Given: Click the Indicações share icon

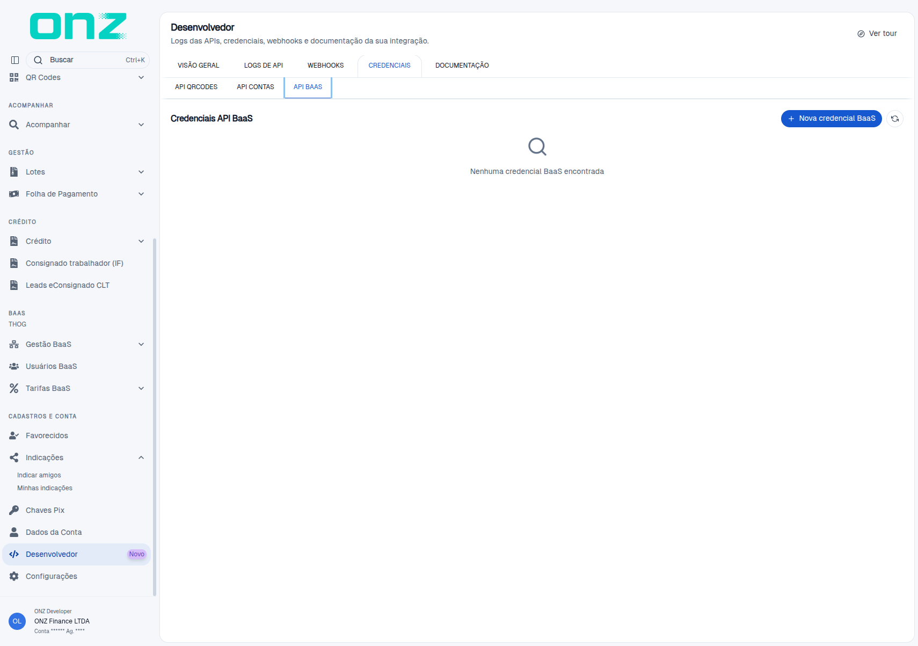Looking at the screenshot, I should coord(14,458).
